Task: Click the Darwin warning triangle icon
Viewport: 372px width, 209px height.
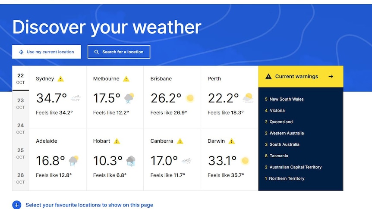Action: 232,141
